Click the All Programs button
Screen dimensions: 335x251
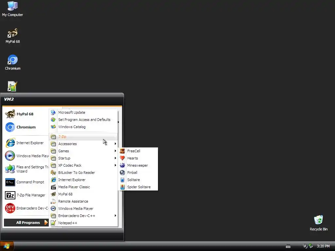coord(26,223)
